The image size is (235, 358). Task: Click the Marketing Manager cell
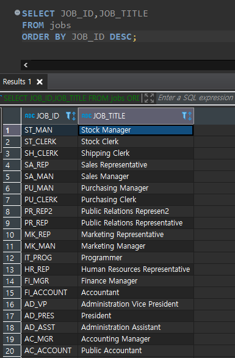coord(136,246)
